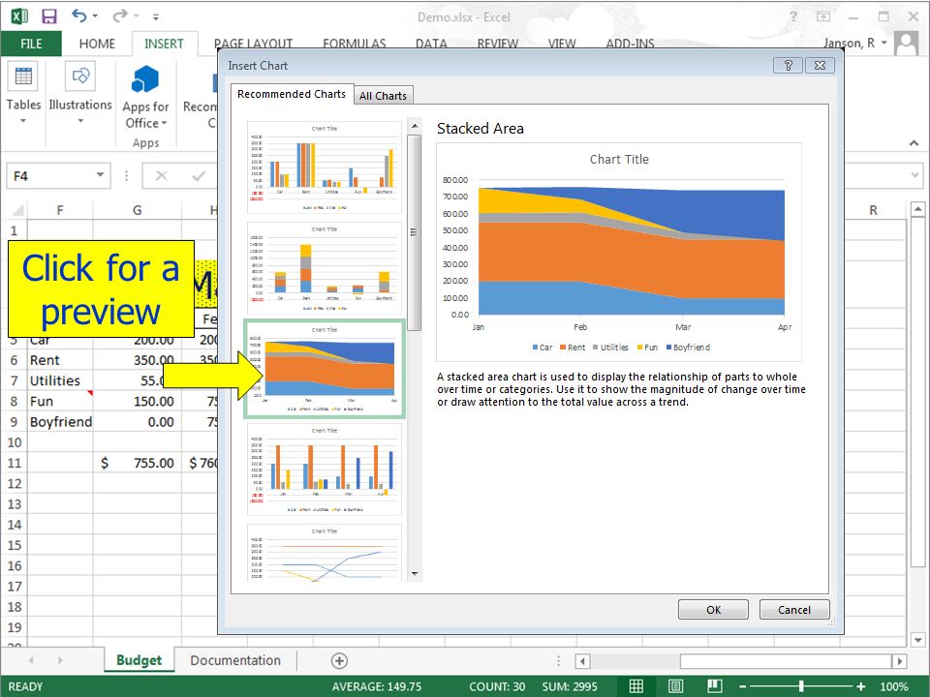Click cell containing Rent
Image resolution: width=930 pixels, height=697 pixels.
click(60, 360)
